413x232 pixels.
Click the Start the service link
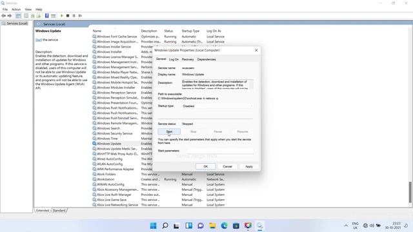[x=39, y=40]
